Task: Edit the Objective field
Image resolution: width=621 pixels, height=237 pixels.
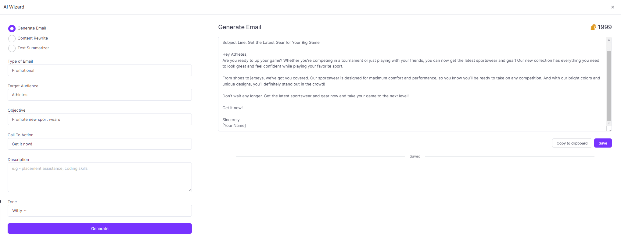Action: click(99, 119)
